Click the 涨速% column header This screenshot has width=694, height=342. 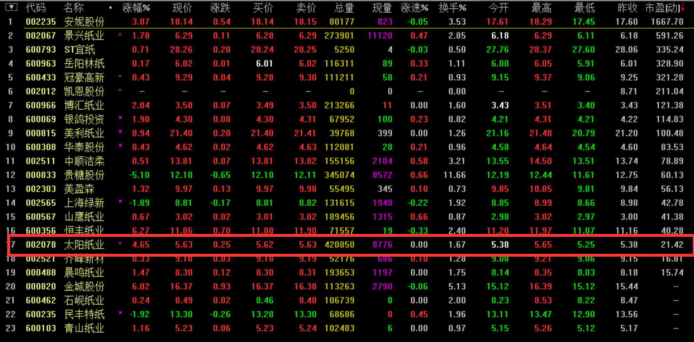[x=414, y=8]
